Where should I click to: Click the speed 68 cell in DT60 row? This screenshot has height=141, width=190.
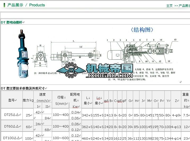pos(47,129)
